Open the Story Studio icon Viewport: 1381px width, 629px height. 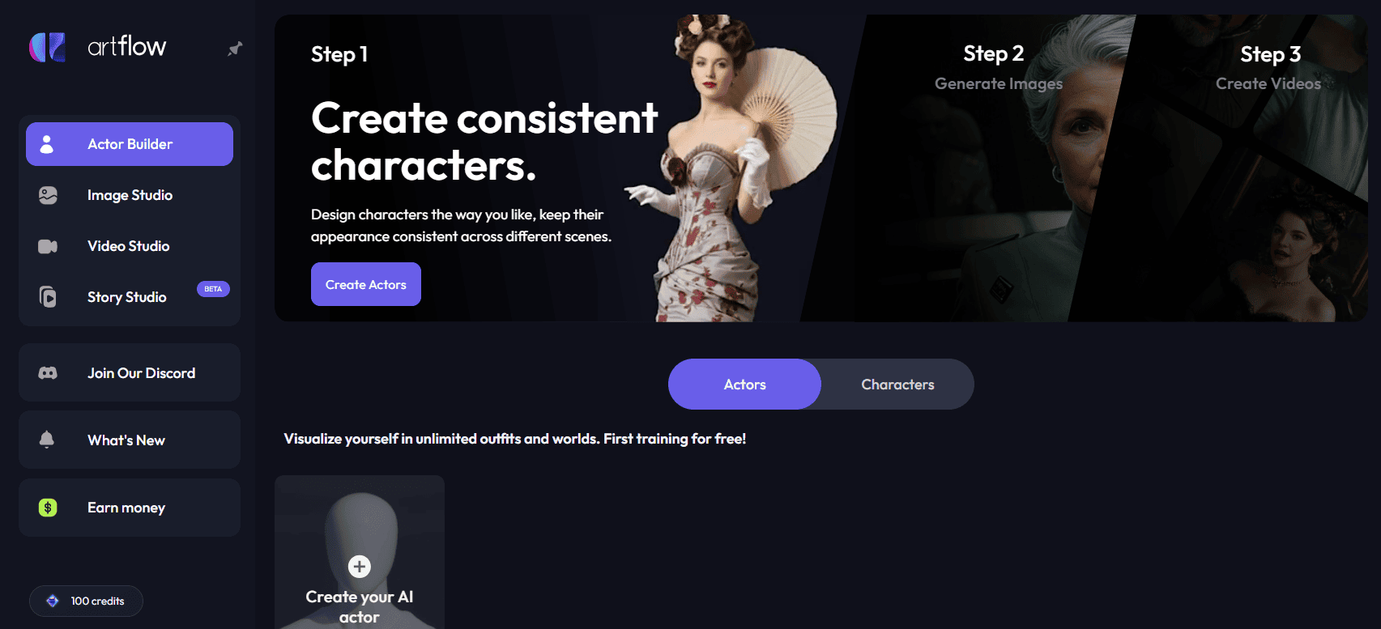pyautogui.click(x=48, y=297)
